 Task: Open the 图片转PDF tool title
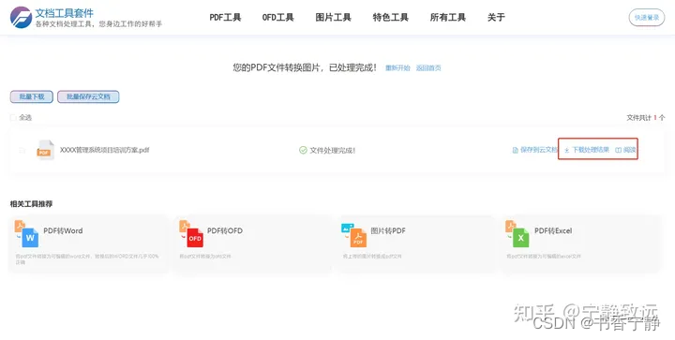coord(388,230)
